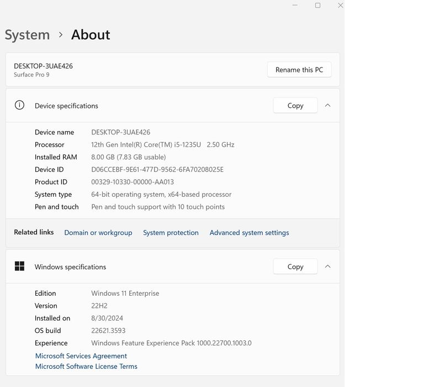Open Microsoft Services Agreement link
429x387 pixels.
click(81, 356)
